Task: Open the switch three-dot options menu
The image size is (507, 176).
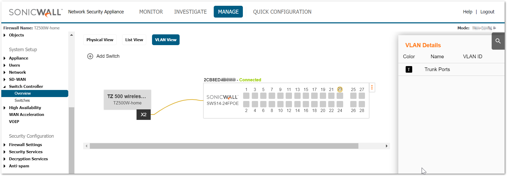Action: pyautogui.click(x=372, y=88)
